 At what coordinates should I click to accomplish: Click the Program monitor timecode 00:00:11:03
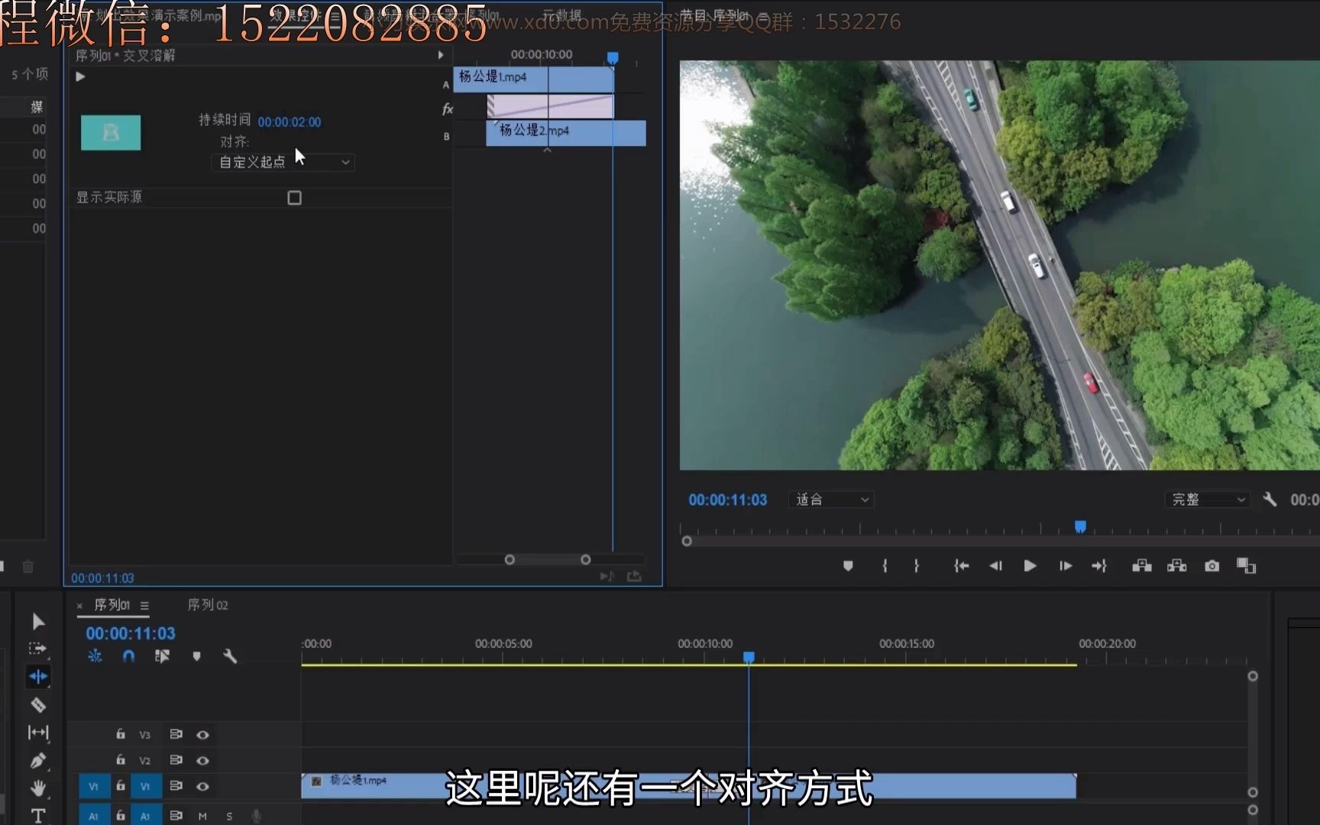pyautogui.click(x=727, y=500)
